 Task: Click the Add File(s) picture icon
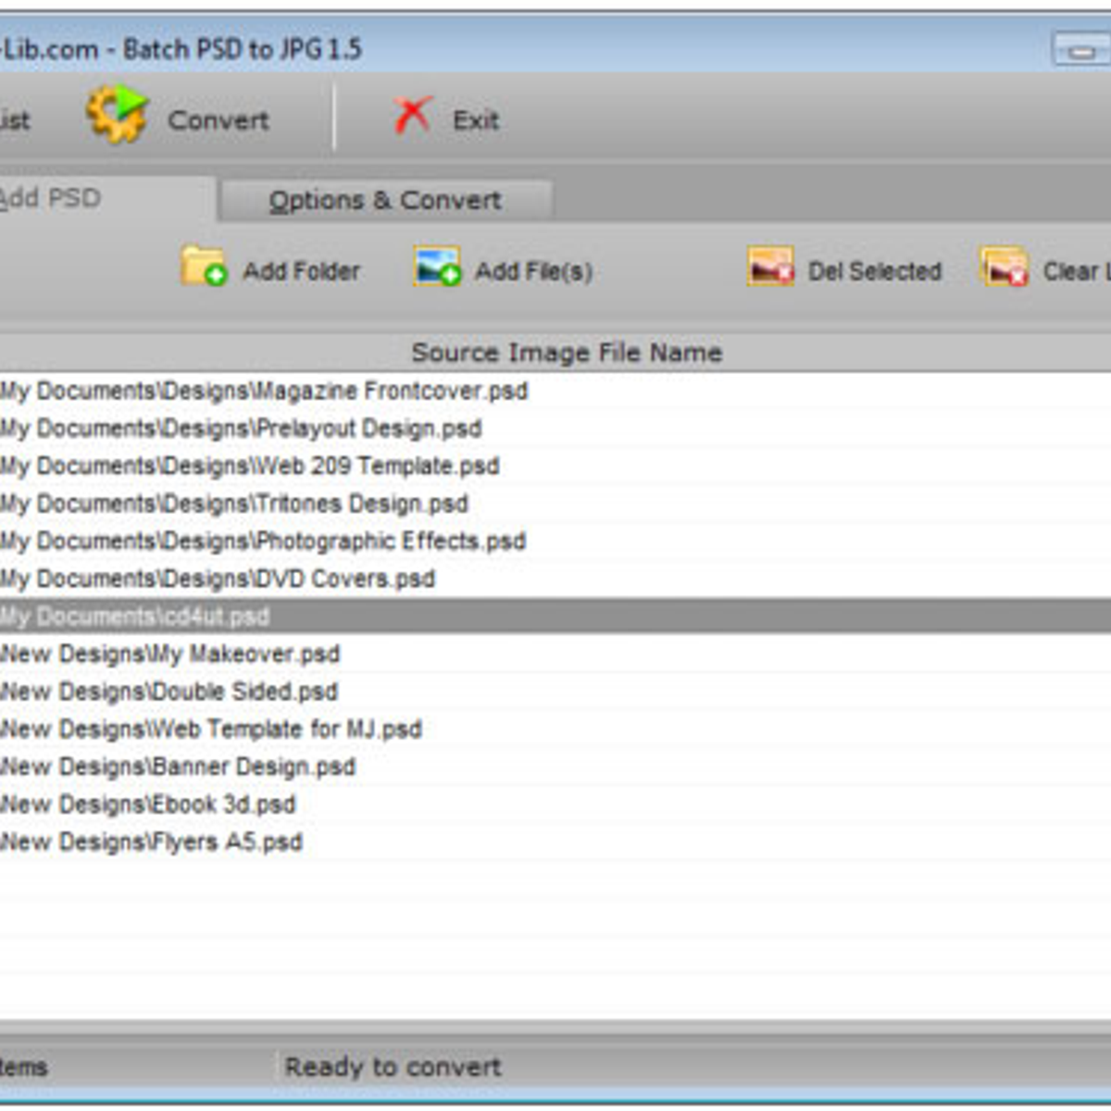437,268
